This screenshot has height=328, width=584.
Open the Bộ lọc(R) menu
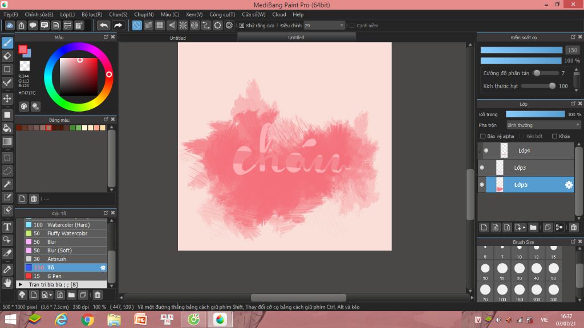pyautogui.click(x=92, y=14)
